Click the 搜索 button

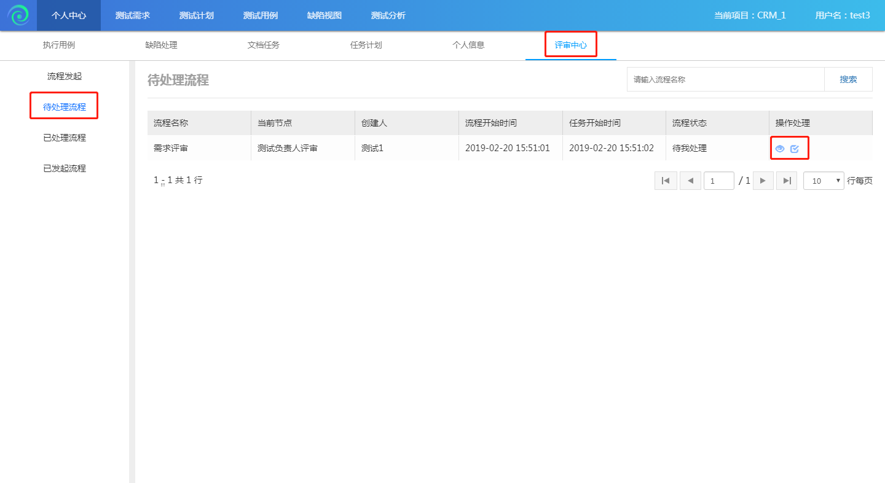848,79
